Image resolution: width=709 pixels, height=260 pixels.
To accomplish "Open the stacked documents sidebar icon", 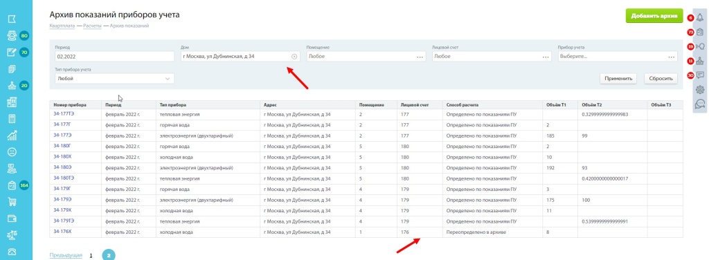I will 12,69.
